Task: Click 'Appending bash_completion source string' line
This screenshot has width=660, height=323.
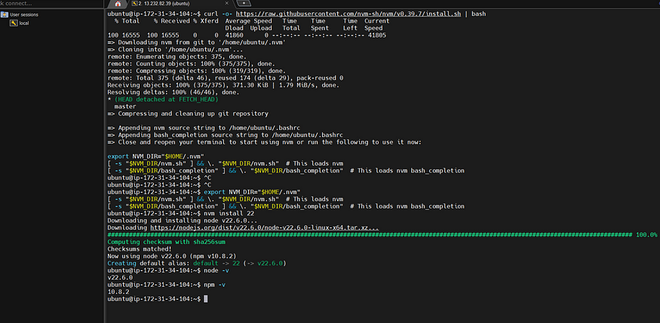Action: click(226, 135)
